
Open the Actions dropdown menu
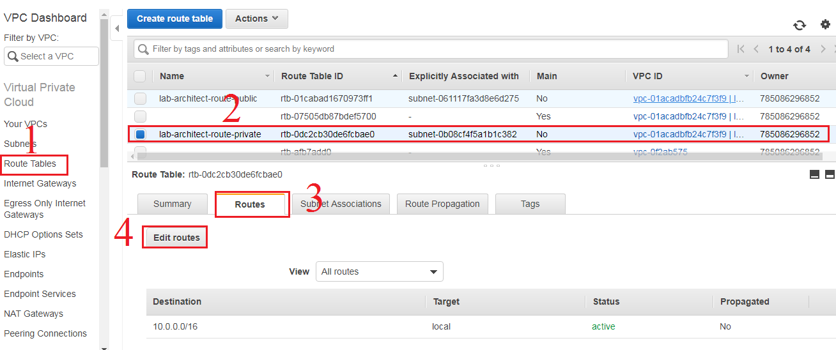(256, 19)
